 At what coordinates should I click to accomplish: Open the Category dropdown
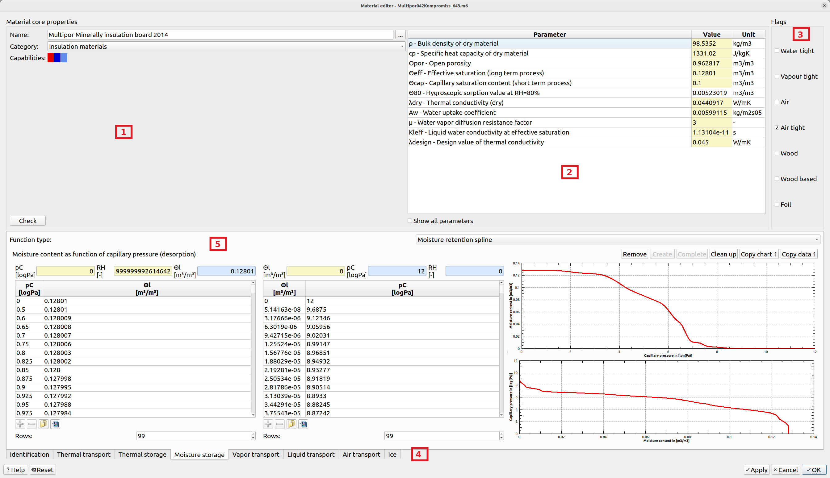pos(226,47)
